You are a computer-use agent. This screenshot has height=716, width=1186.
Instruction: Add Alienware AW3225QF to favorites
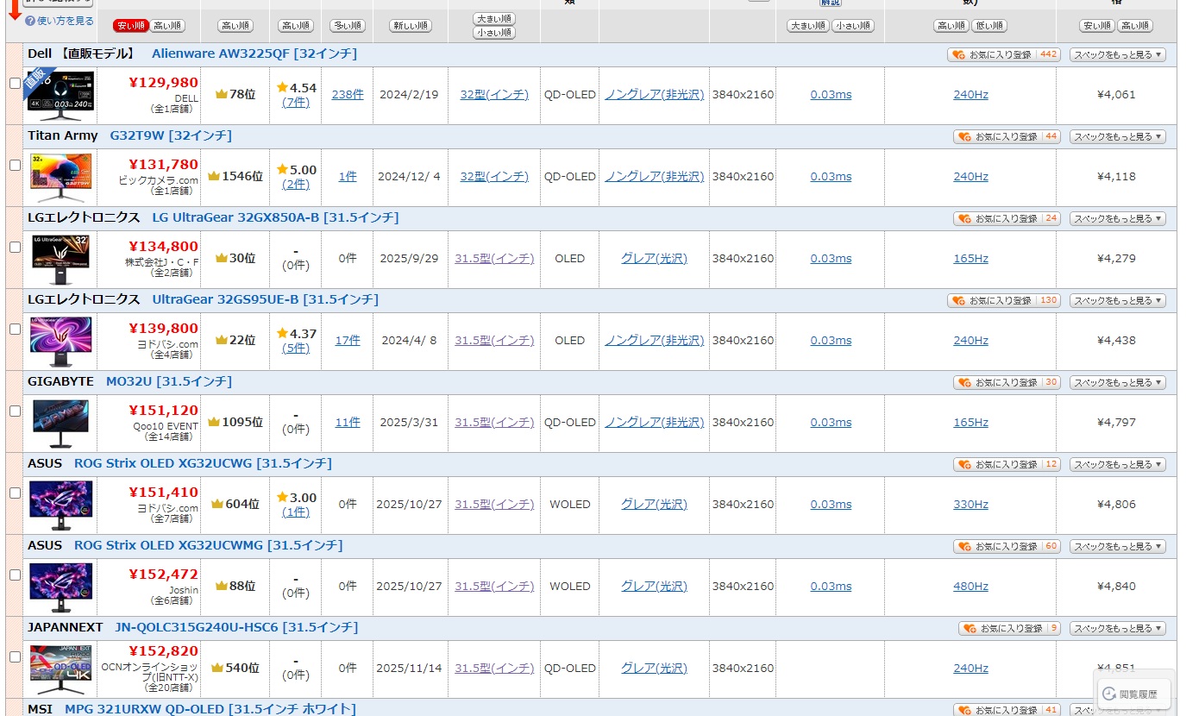(x=1003, y=54)
